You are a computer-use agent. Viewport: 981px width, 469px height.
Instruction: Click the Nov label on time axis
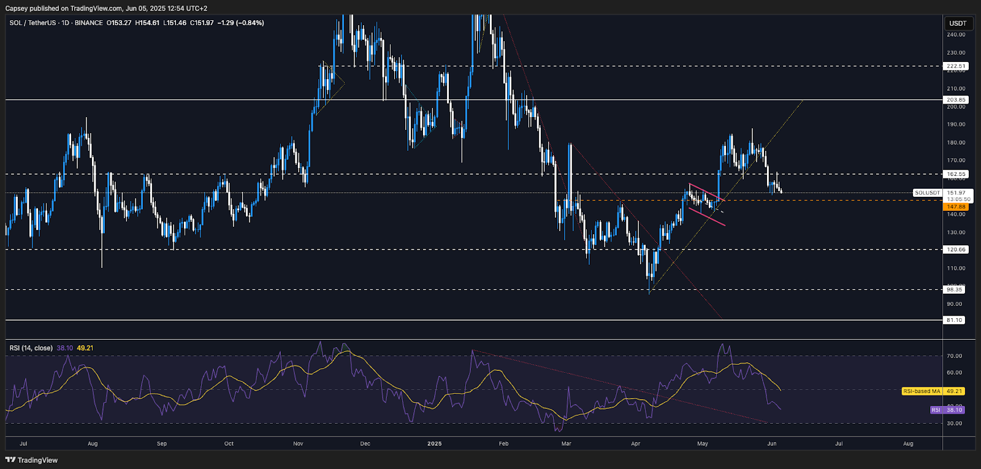click(299, 443)
